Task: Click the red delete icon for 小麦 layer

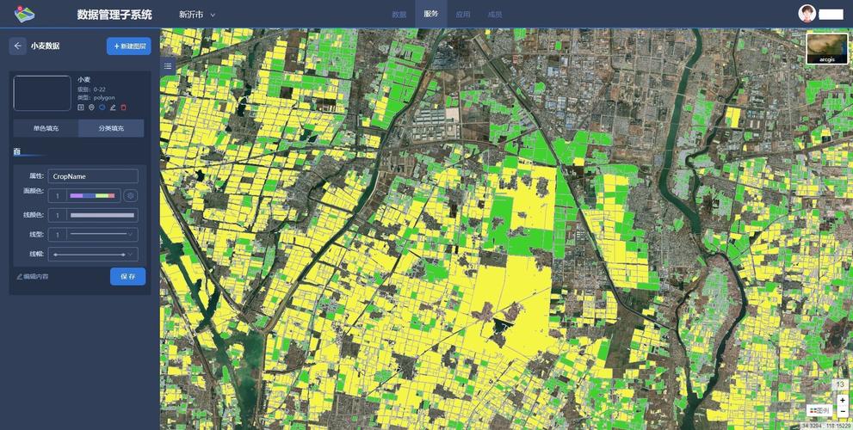Action: (x=123, y=107)
